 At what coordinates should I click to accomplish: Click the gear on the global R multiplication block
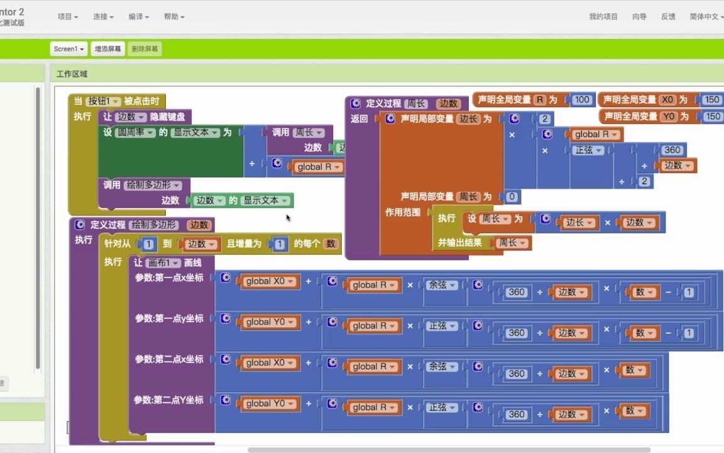click(547, 133)
